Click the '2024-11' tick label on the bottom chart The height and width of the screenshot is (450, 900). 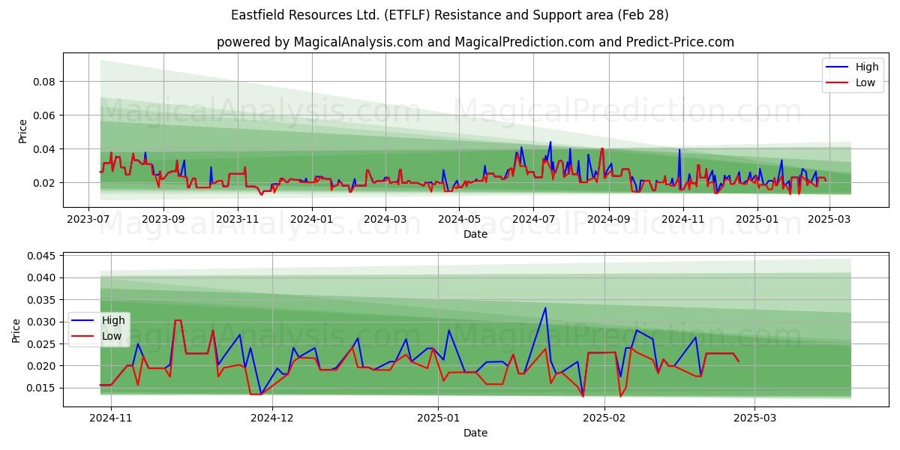(111, 418)
